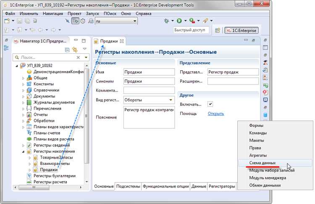315x204 pixels.
Task: Switch to the Регистраторы tab
Action: tap(222, 186)
